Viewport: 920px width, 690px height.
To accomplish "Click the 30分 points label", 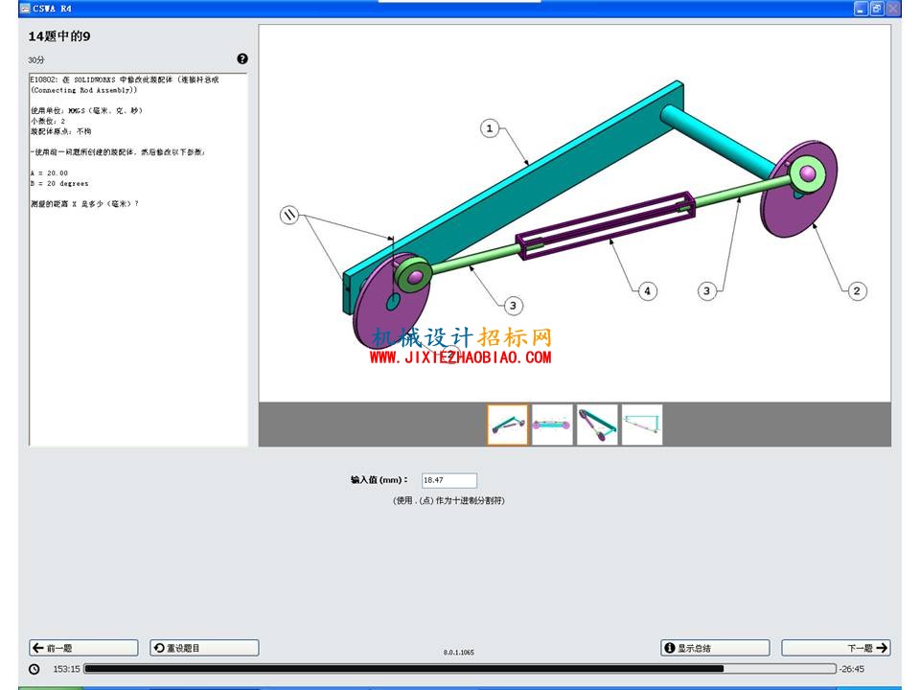I will click(35, 59).
